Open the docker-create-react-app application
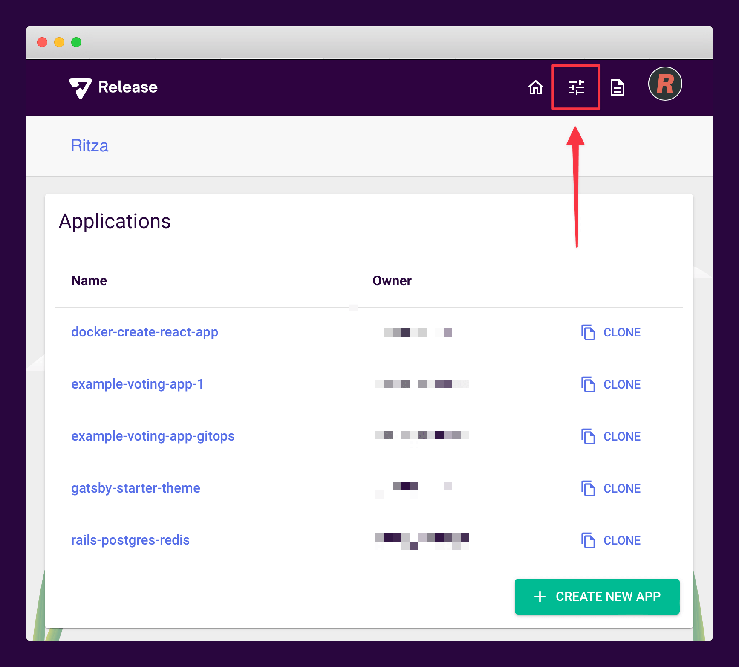739x667 pixels. coord(144,332)
